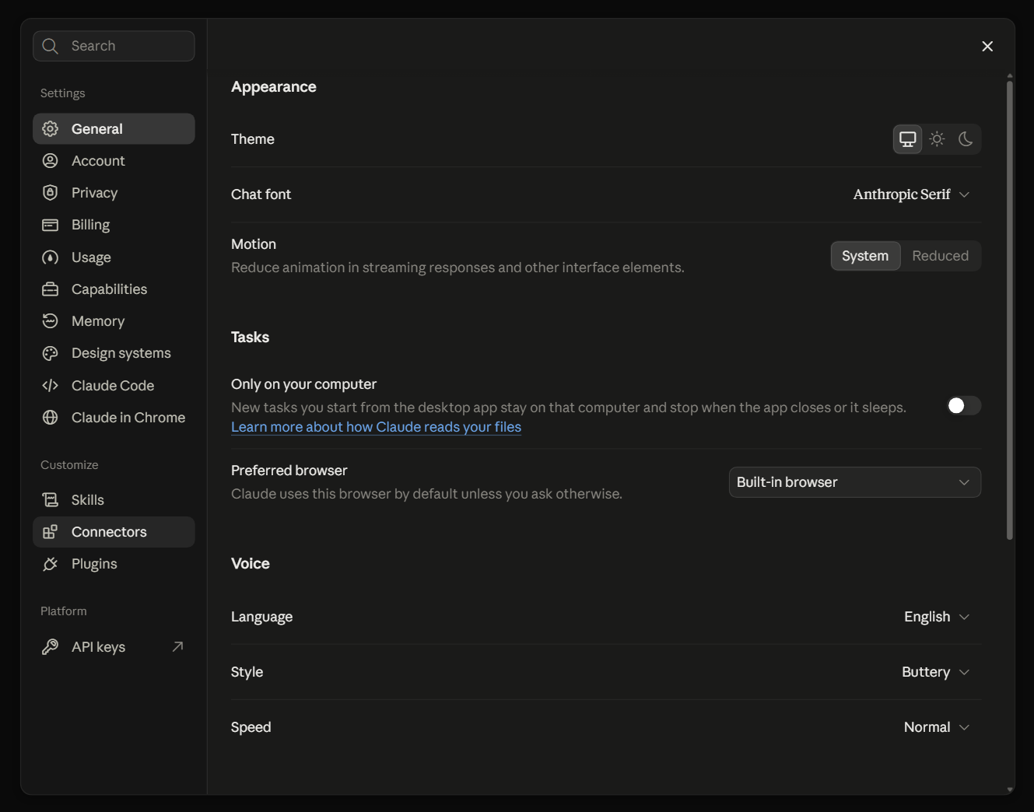Screen dimensions: 1034x812
Task: Click the Account person icon
Action: click(x=51, y=160)
